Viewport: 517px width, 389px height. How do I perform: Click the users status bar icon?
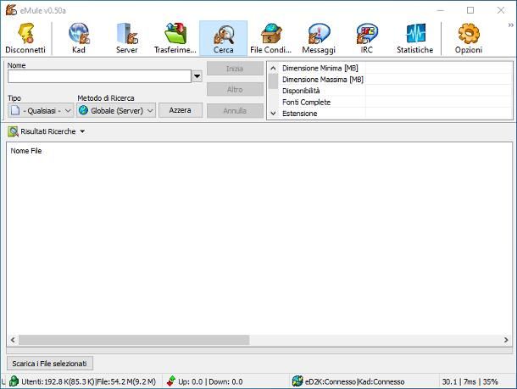click(x=14, y=381)
